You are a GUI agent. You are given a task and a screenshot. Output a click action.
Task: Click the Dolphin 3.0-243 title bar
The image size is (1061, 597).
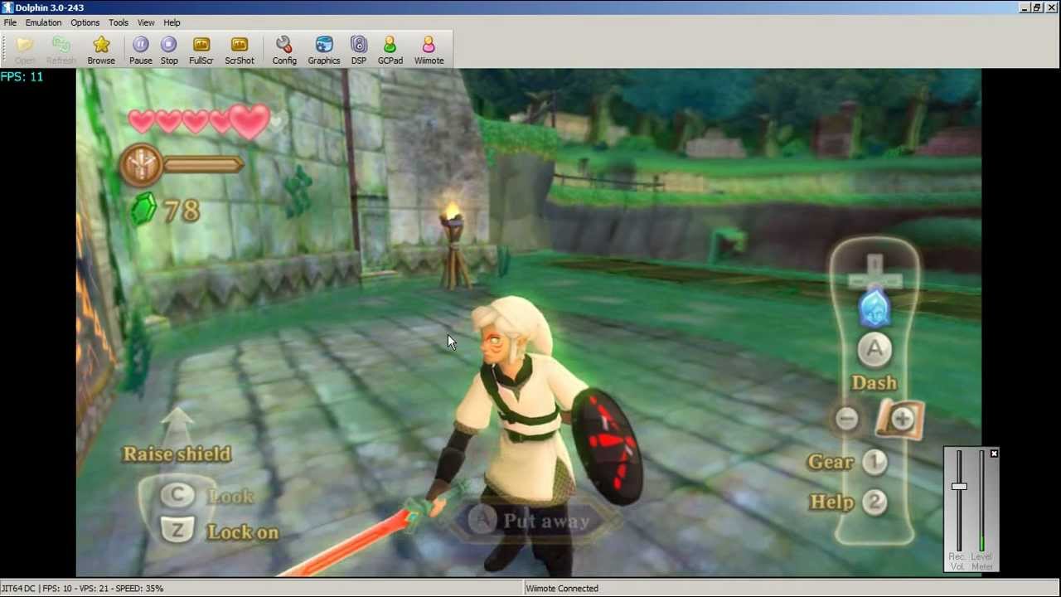pos(530,7)
